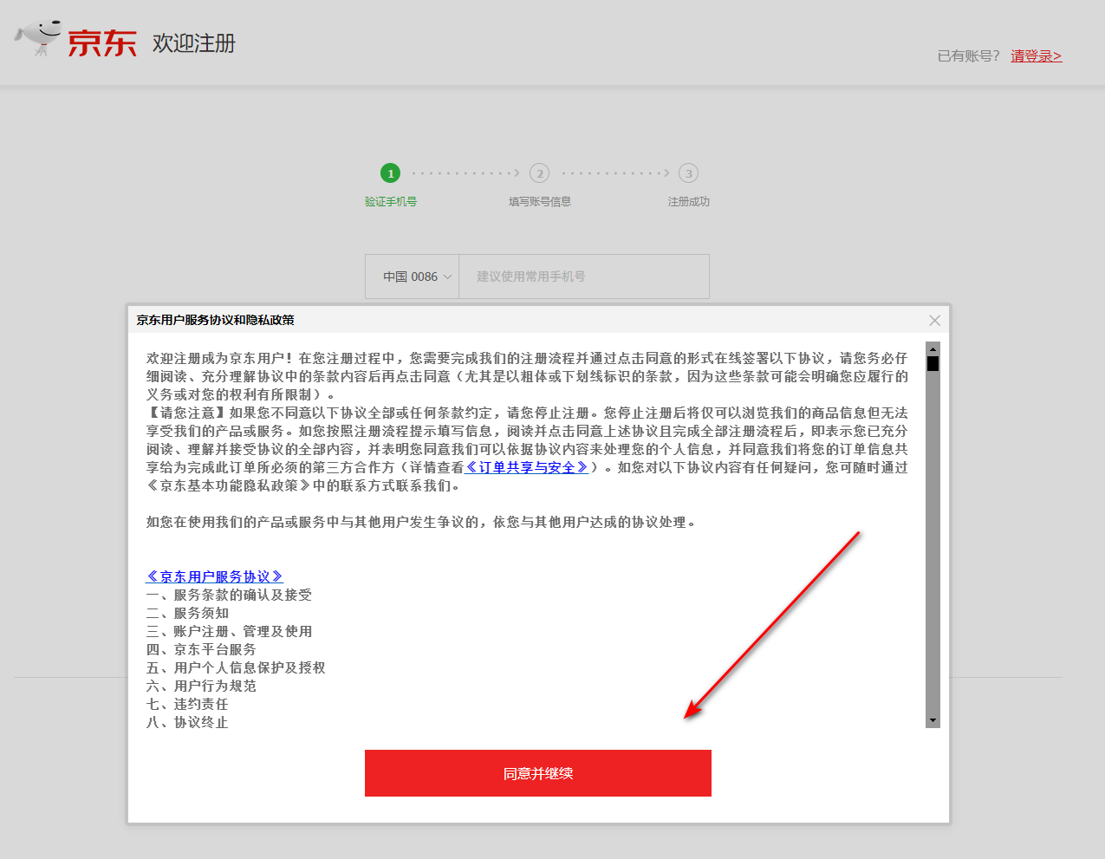
Task: Click step 1 验证手机号 circle
Action: [391, 173]
